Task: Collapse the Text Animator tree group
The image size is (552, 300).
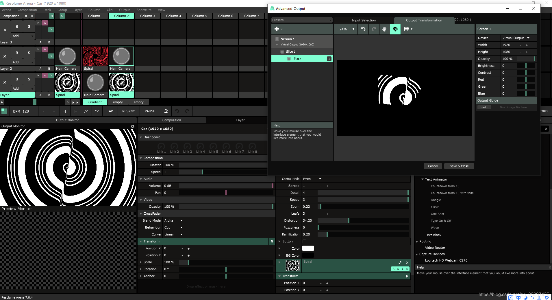Action: tap(422, 180)
